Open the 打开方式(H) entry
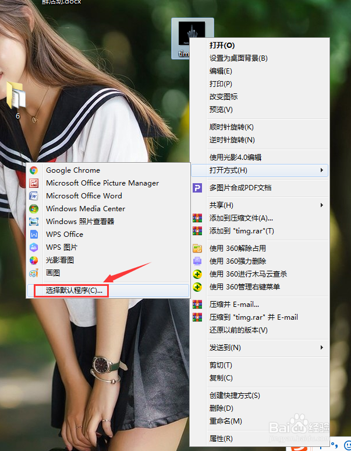 coord(260,170)
